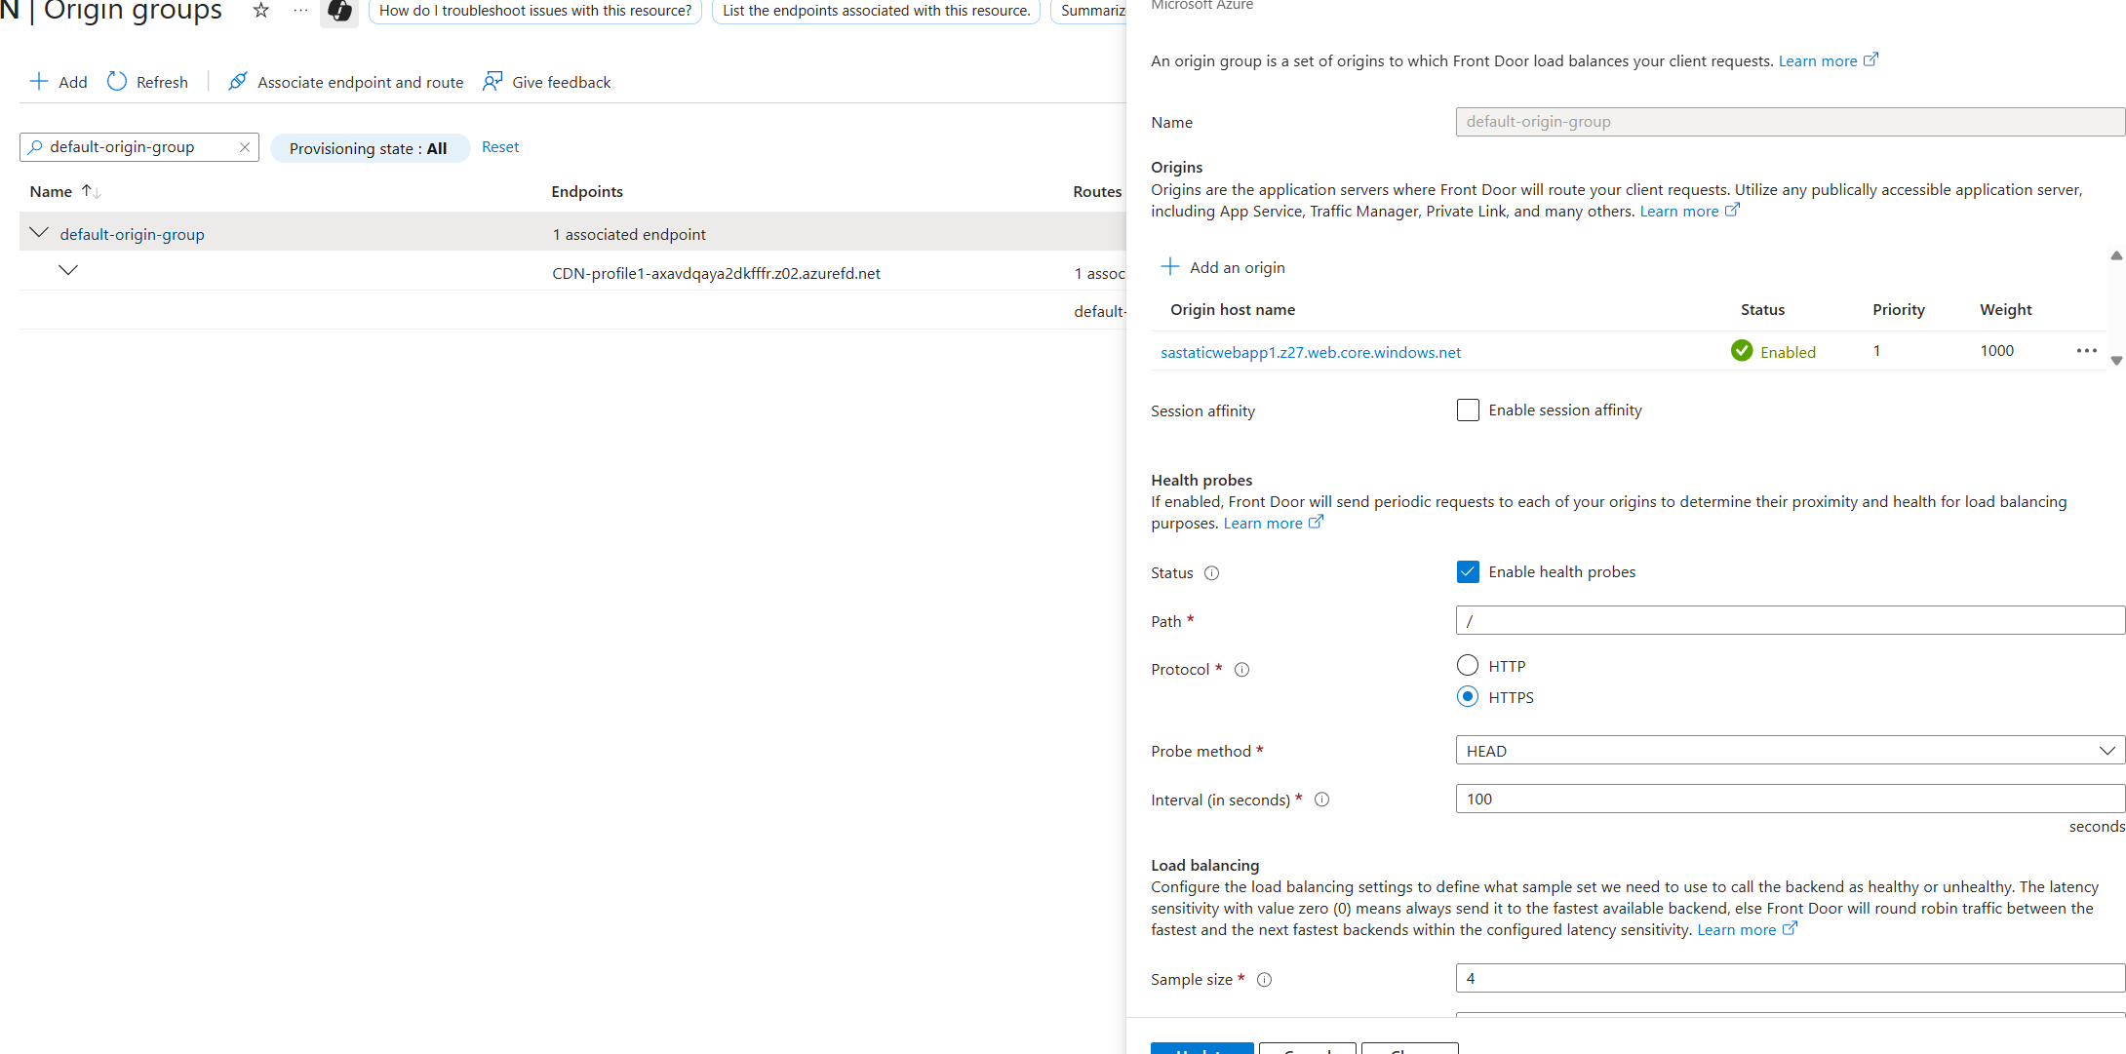This screenshot has width=2126, height=1054.
Task: Uncheck Enable health probes
Action: click(1468, 572)
